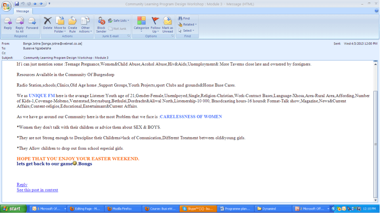Click the vertical scrollbar thumb
Viewport: 380px width, 213px height.
[x=376, y=144]
